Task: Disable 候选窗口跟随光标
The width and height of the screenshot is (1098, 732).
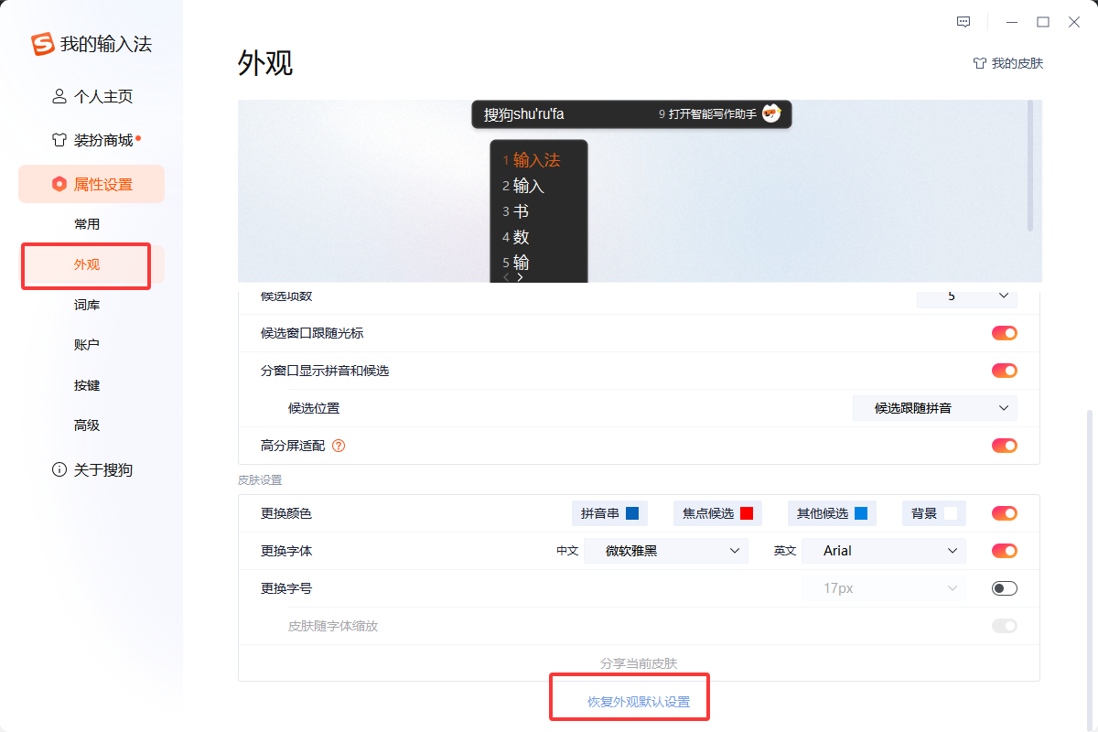Action: click(1004, 333)
